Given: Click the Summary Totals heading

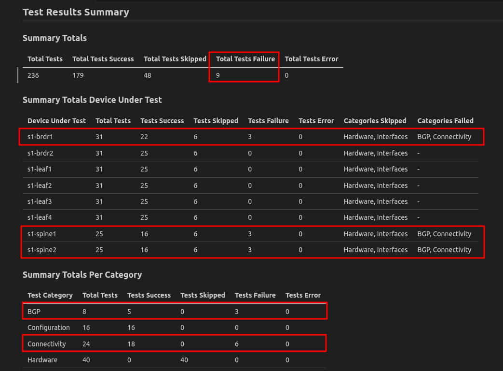Looking at the screenshot, I should click(54, 38).
